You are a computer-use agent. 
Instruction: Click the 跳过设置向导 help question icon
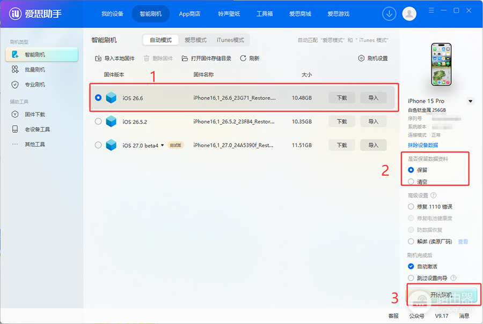coord(453,278)
